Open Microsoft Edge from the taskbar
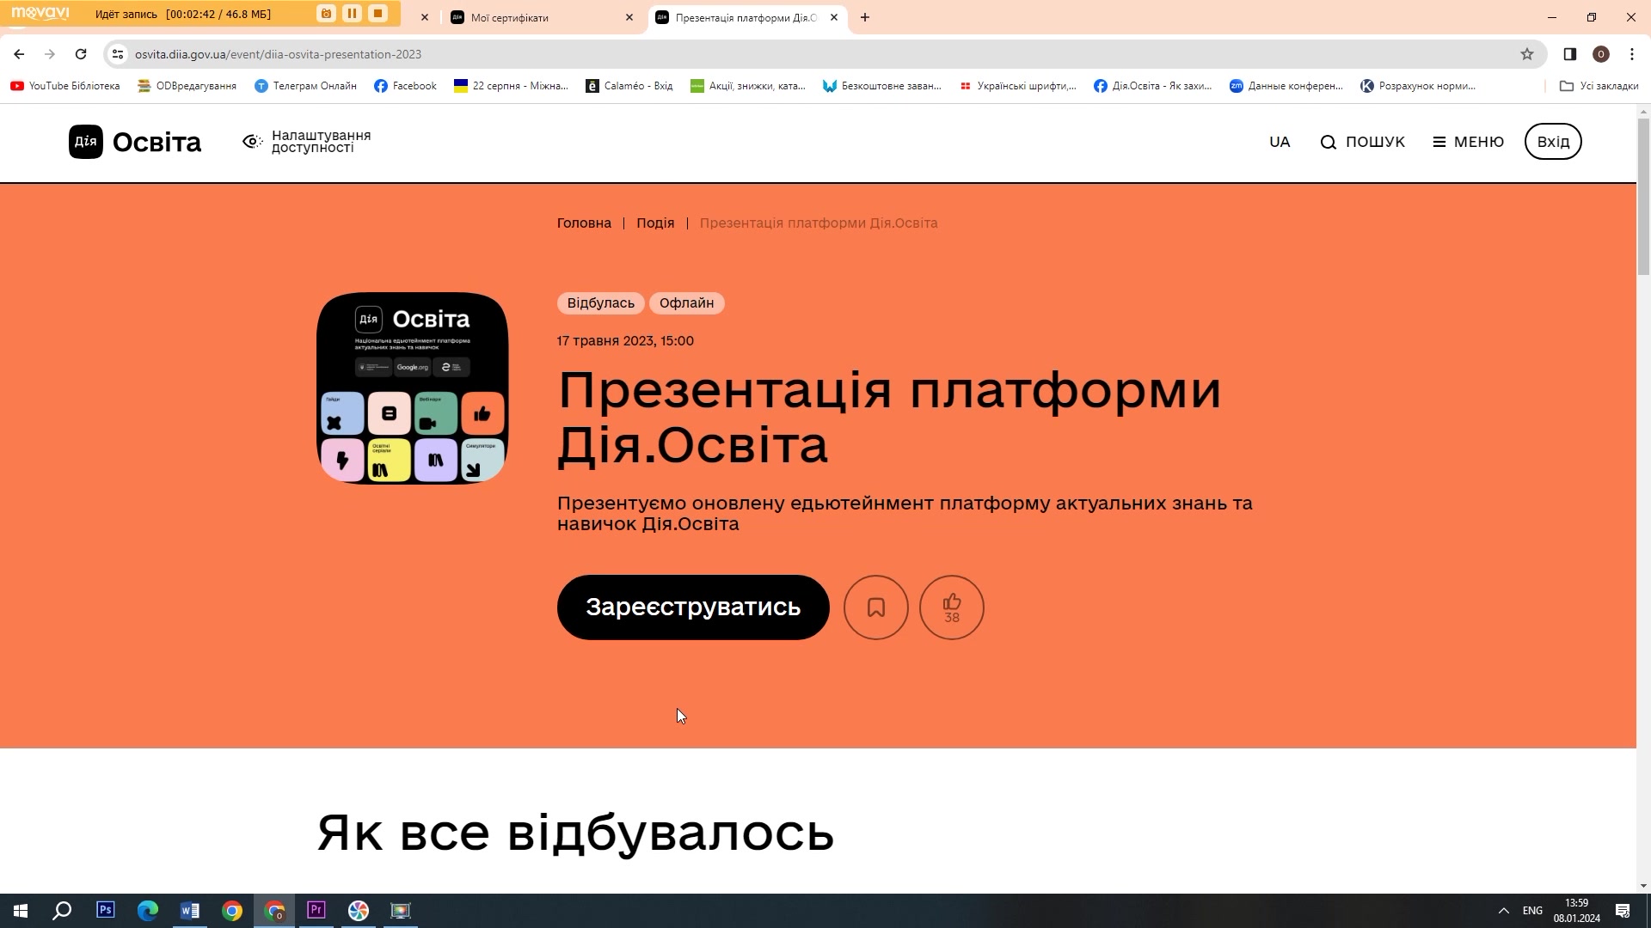The width and height of the screenshot is (1651, 928). coord(148,911)
